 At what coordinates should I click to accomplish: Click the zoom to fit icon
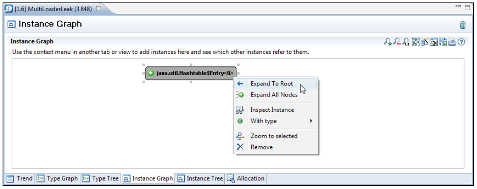pos(415,42)
